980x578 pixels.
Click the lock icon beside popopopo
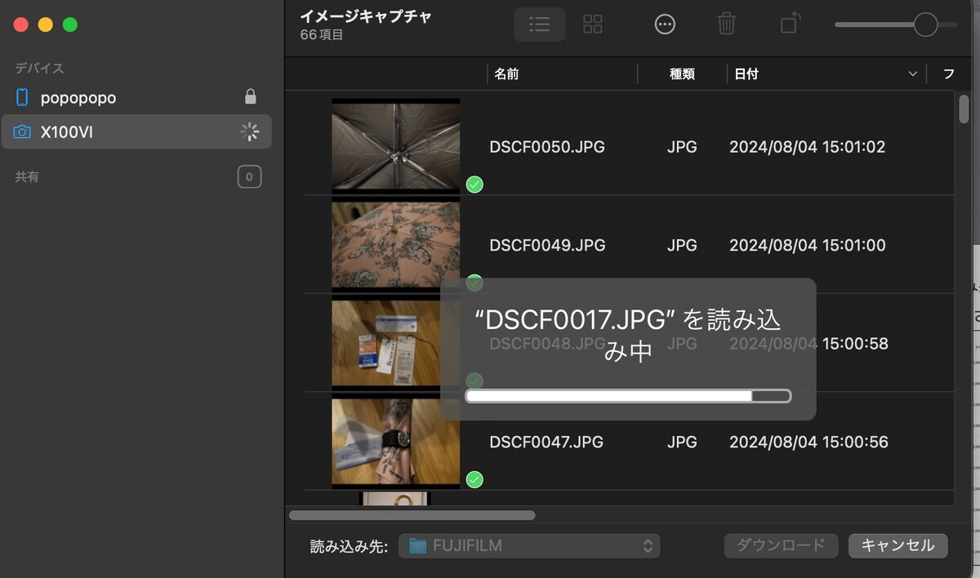251,97
